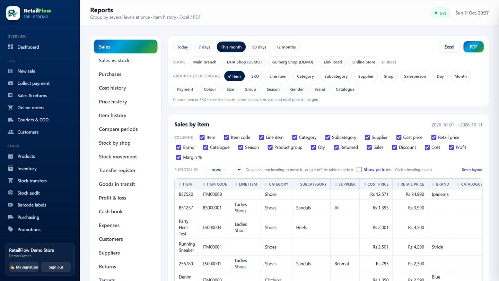The image size is (499, 281).
Task: Group by Brand chip
Action: (320, 89)
